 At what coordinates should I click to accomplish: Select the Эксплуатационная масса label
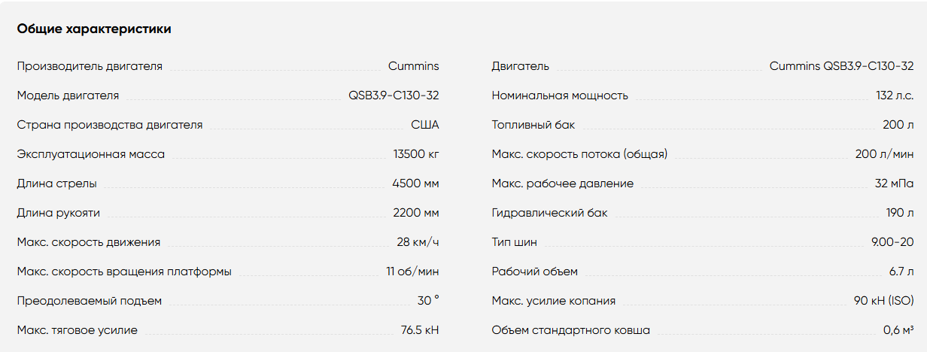(x=91, y=154)
